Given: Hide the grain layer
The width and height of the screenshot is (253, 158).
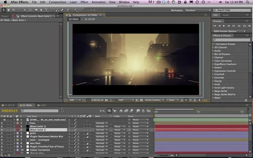Looking at the screenshot, I should pyautogui.click(x=2, y=133).
